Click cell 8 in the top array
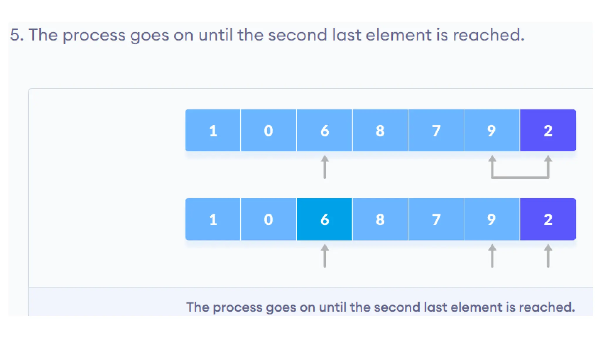The height and width of the screenshot is (338, 601). click(x=380, y=130)
